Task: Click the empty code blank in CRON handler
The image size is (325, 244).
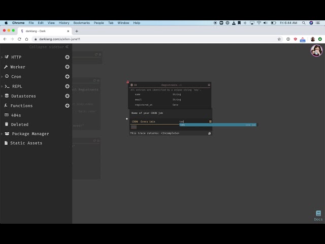Action: click(134, 127)
